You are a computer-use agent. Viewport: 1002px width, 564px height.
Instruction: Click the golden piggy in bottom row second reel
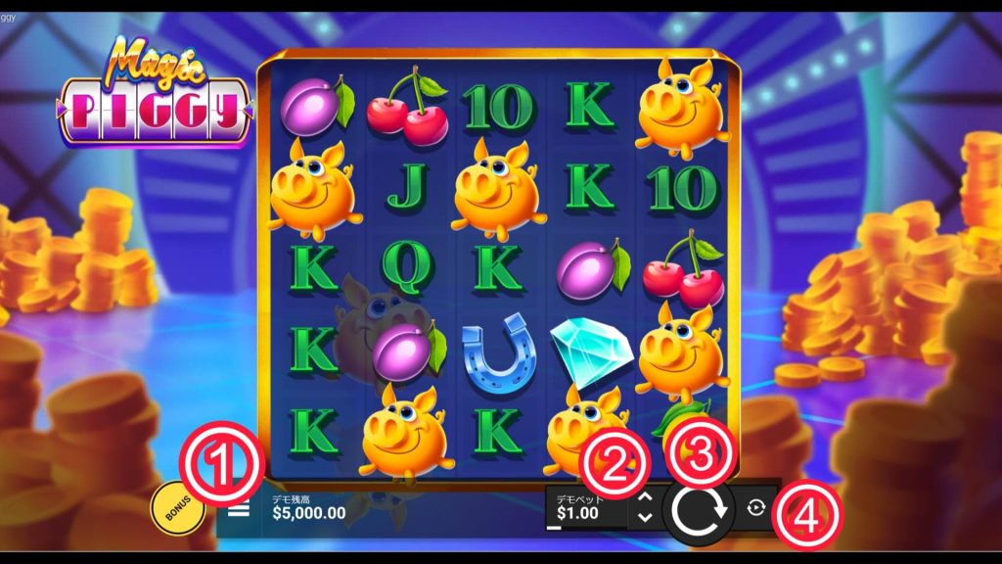pos(406,434)
